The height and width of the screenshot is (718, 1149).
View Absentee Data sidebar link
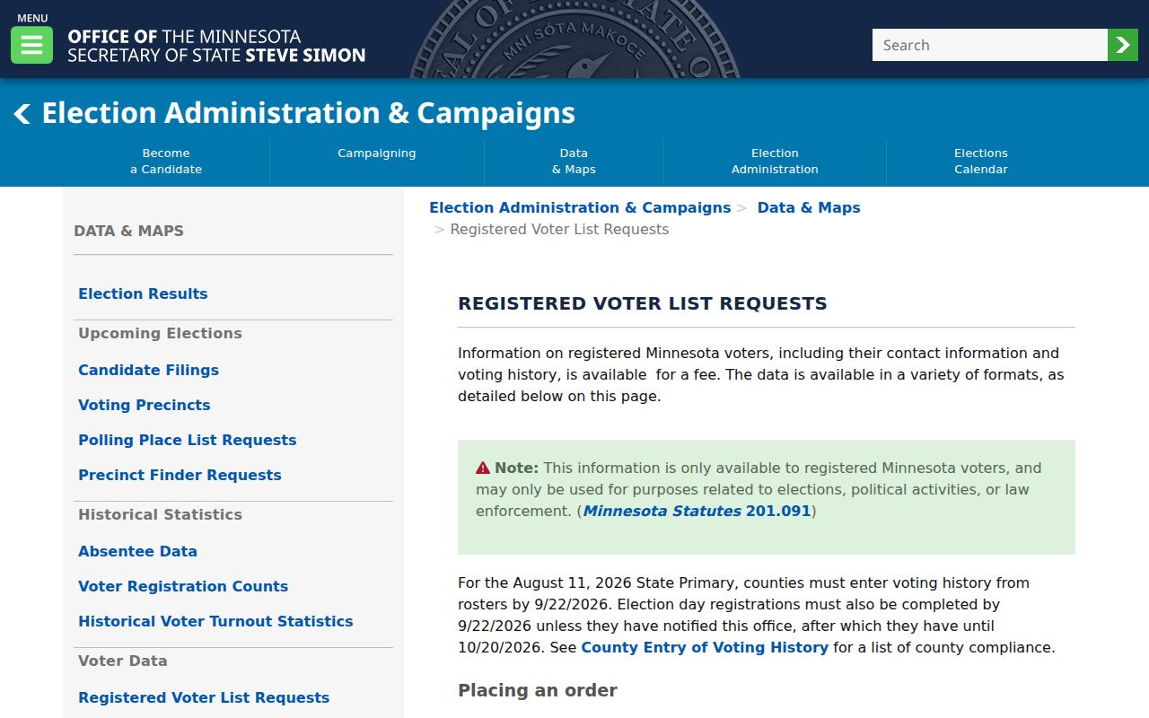(137, 551)
